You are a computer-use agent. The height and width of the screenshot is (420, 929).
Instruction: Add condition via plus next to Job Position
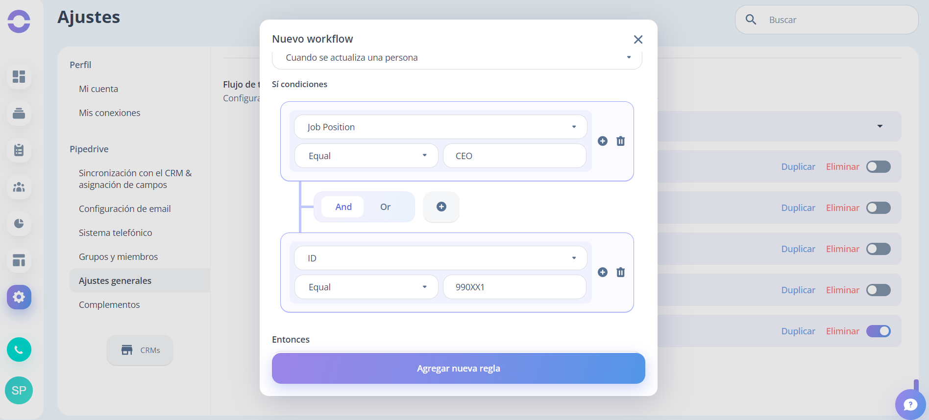603,141
